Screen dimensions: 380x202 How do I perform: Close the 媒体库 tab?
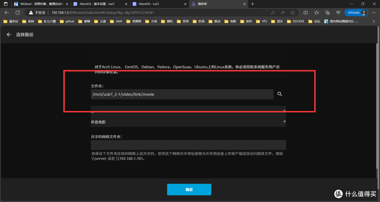point(244,4)
